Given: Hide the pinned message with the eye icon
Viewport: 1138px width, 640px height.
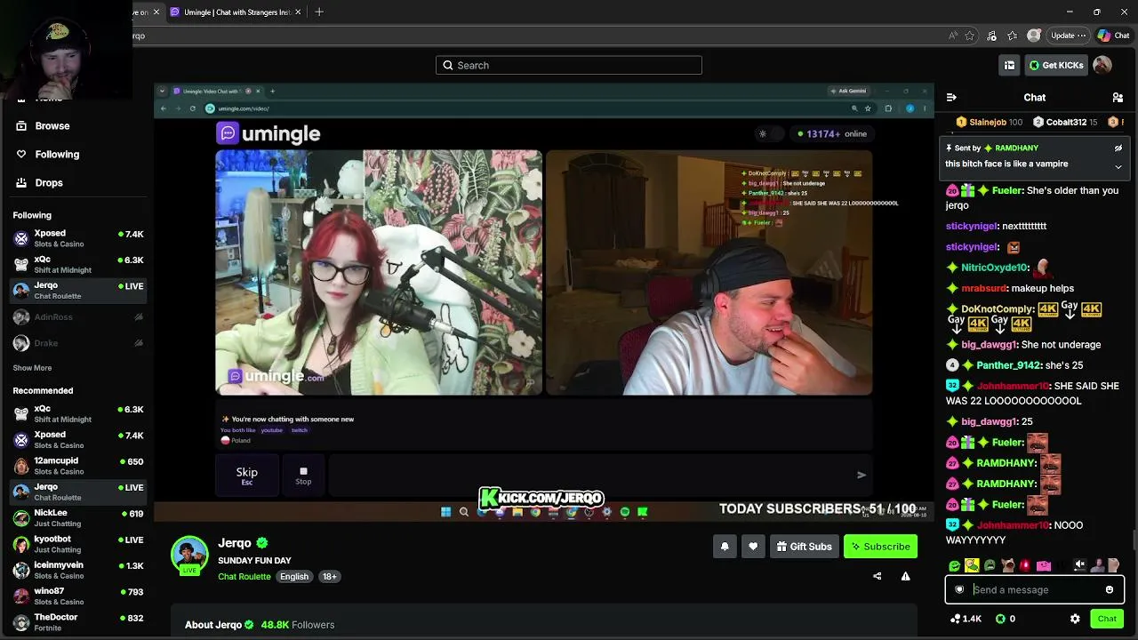Looking at the screenshot, I should (x=1118, y=148).
